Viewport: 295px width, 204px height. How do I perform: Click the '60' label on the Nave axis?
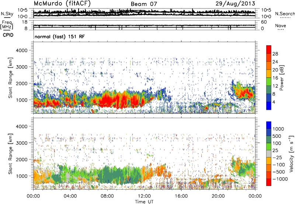pos(264,22)
